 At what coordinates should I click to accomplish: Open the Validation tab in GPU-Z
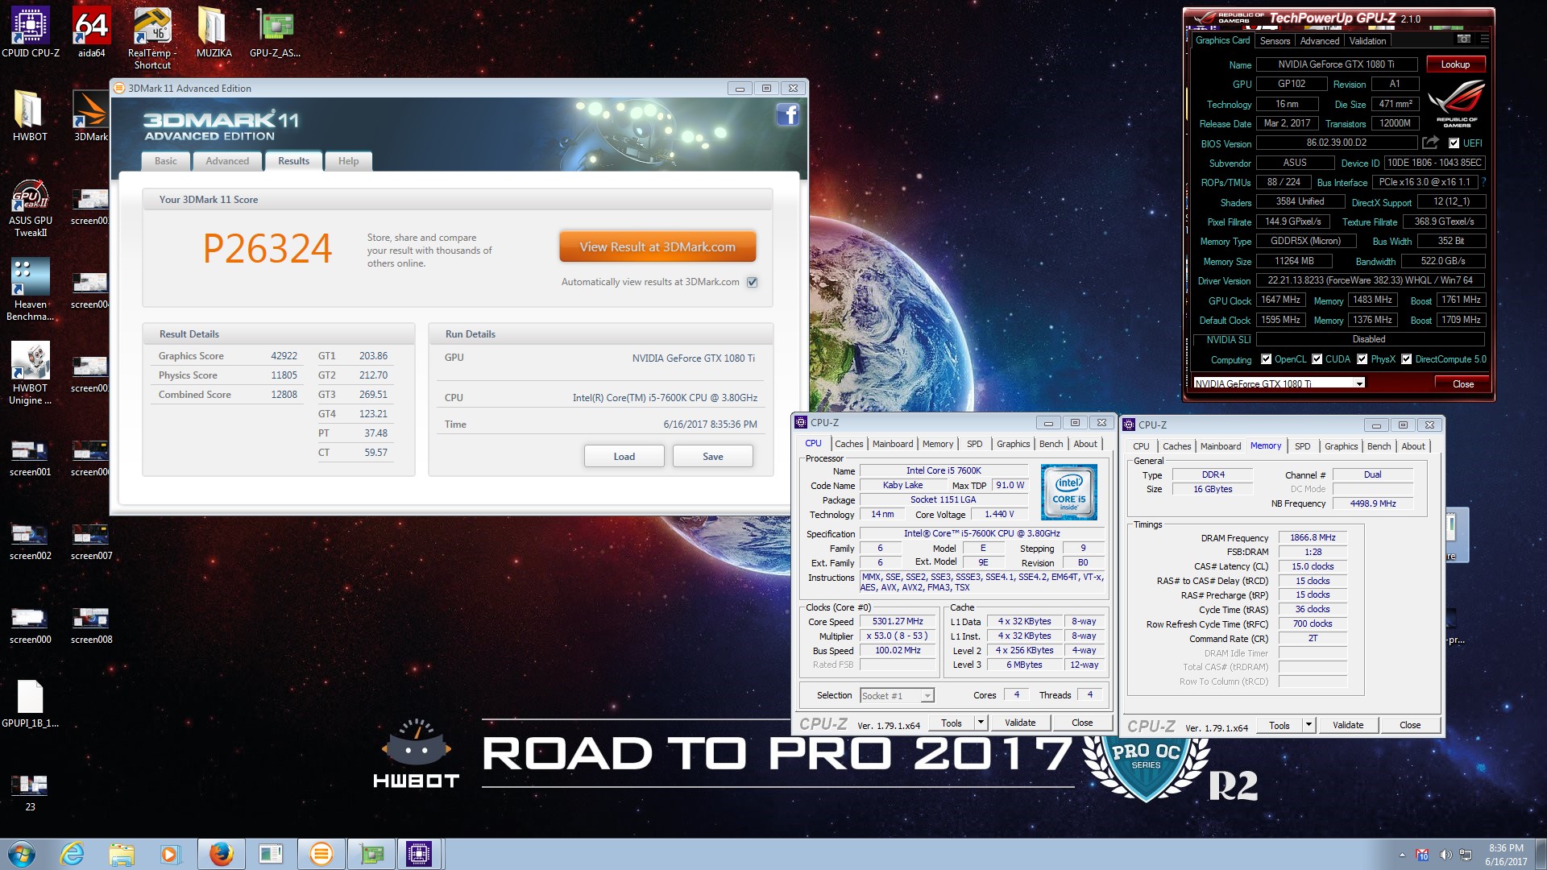1367,41
